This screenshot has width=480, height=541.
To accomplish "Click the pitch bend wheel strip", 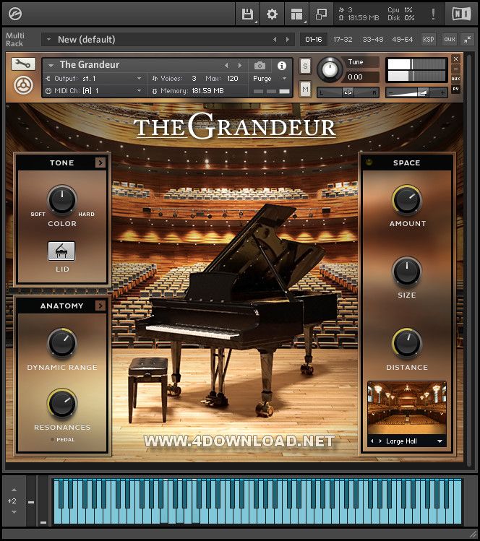I will click(31, 501).
